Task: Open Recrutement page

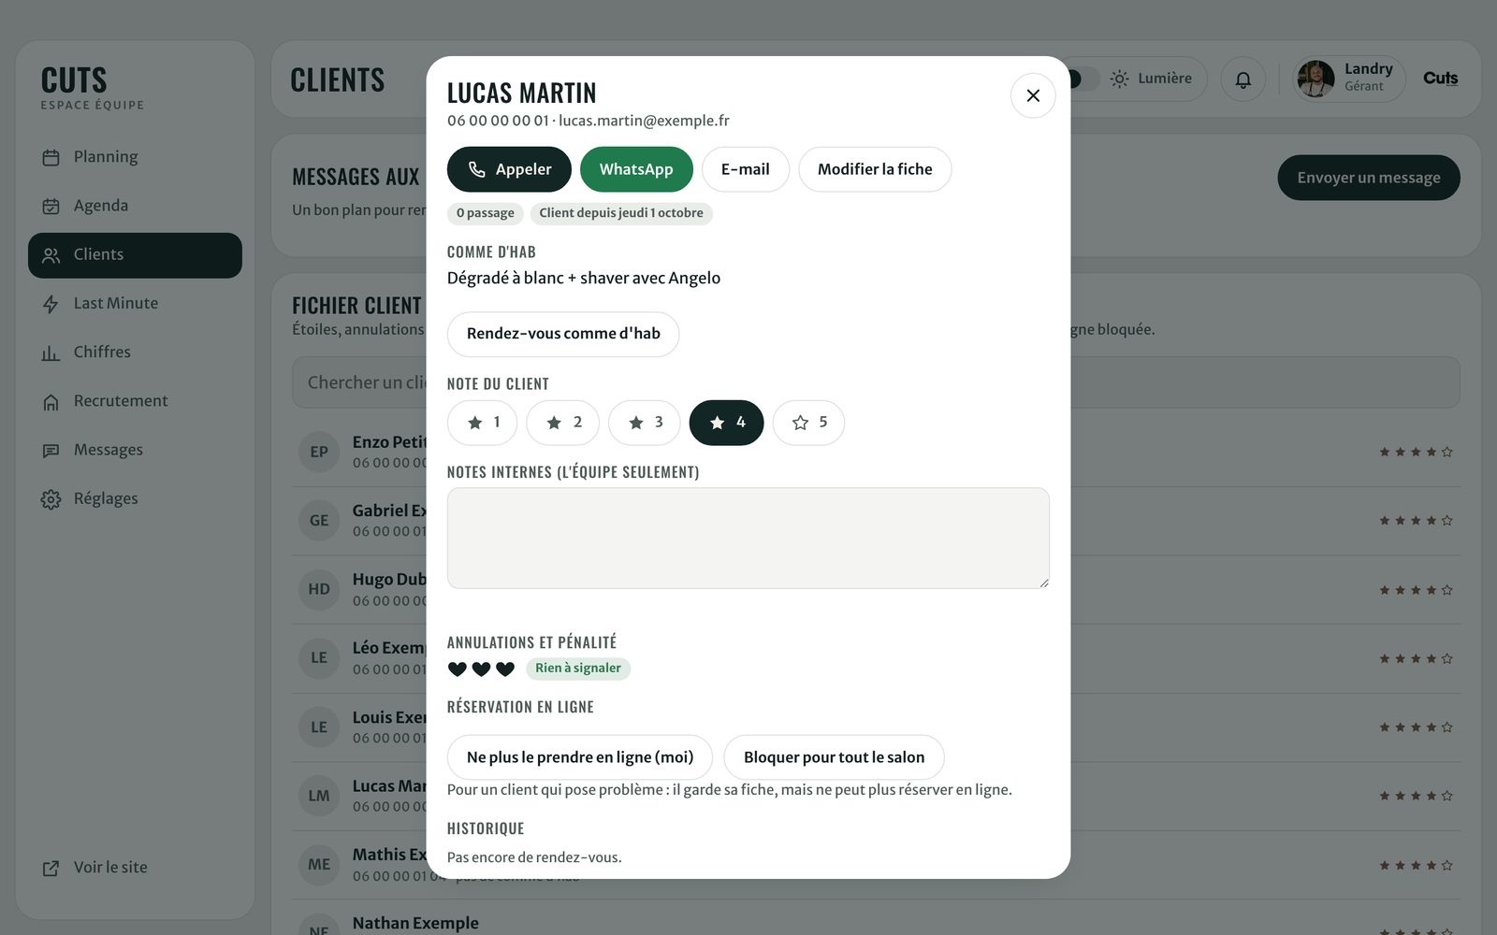Action: (x=135, y=401)
